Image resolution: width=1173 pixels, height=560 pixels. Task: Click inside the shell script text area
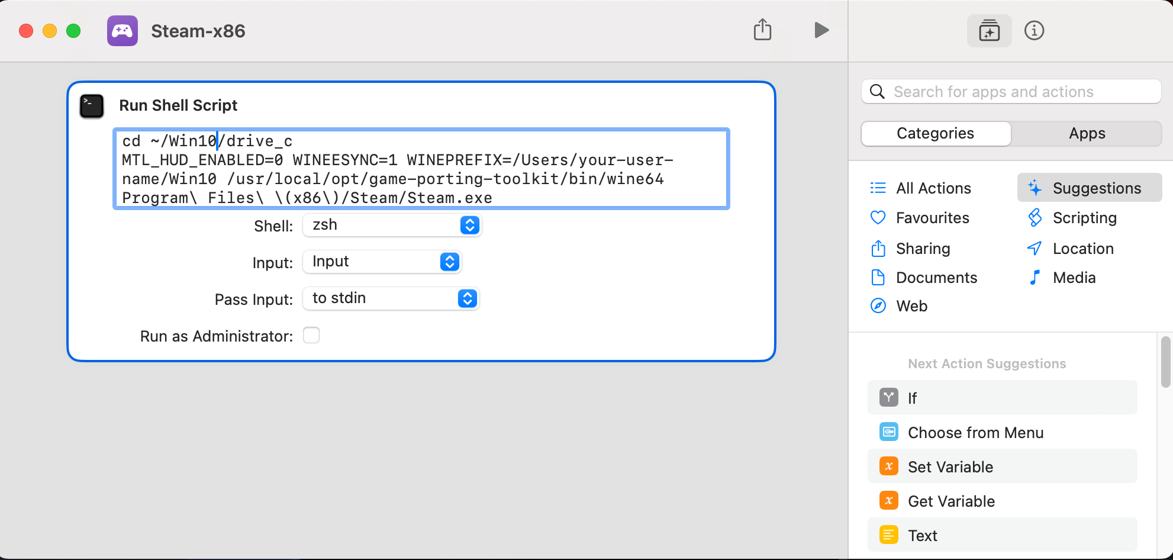[x=421, y=169]
